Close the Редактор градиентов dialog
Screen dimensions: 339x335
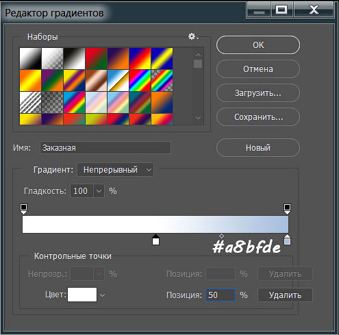tap(314, 10)
